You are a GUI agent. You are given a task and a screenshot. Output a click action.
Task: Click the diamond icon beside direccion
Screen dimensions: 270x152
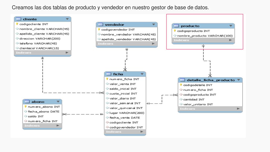coord(17,39)
